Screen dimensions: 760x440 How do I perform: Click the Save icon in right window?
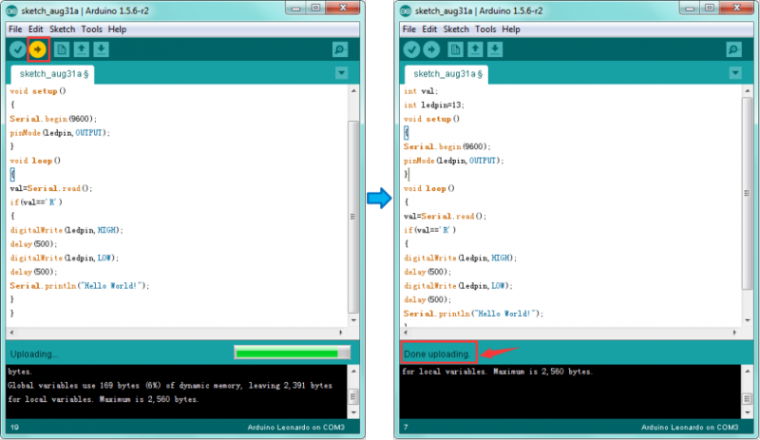tap(495, 49)
